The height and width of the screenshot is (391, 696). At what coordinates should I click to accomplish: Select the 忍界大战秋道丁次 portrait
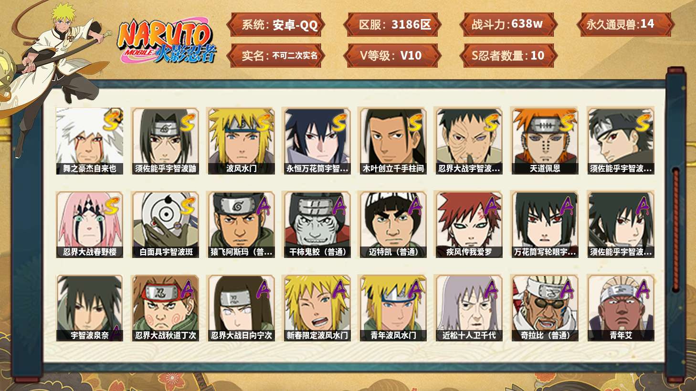[x=165, y=308]
